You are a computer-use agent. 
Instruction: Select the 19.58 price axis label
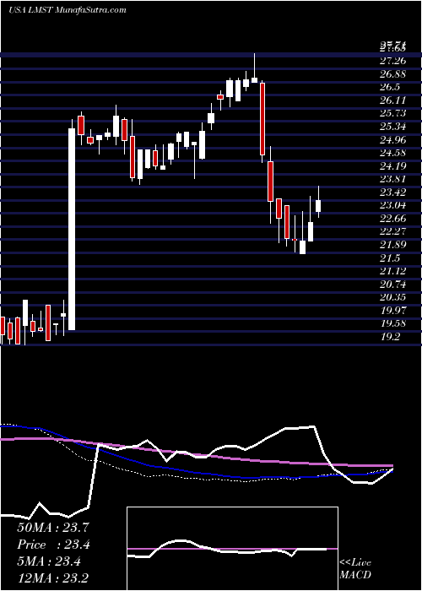point(392,323)
